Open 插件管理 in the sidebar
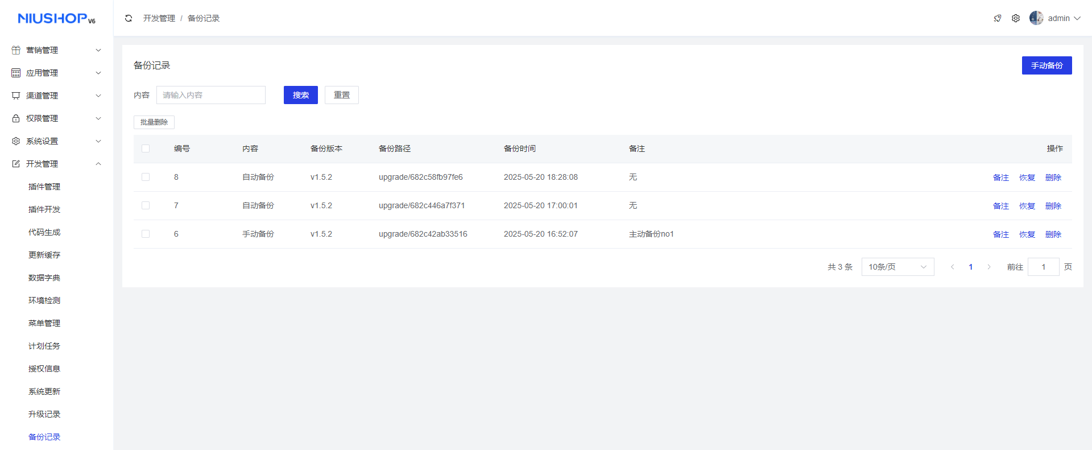This screenshot has height=450, width=1092. (x=44, y=187)
